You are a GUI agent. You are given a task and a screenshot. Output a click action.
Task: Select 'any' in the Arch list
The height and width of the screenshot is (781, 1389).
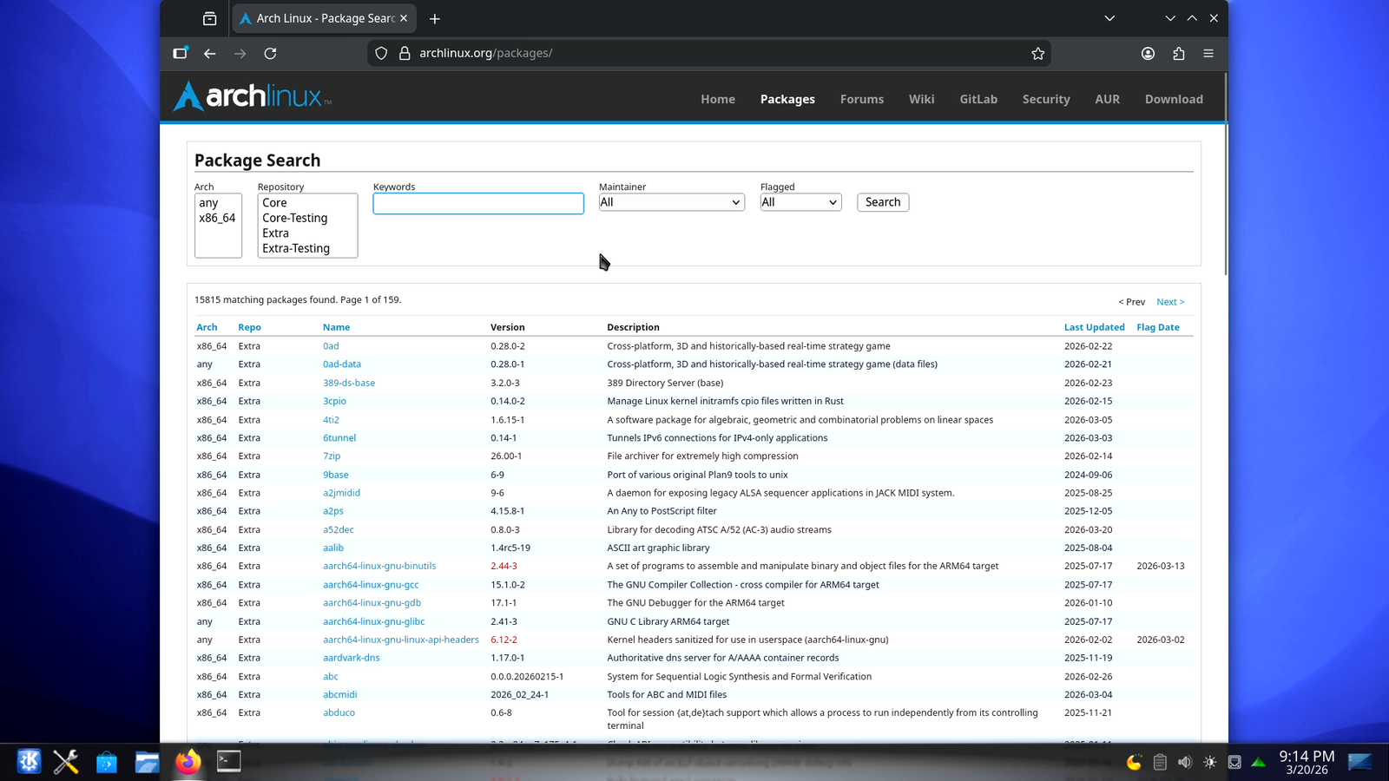(217, 202)
